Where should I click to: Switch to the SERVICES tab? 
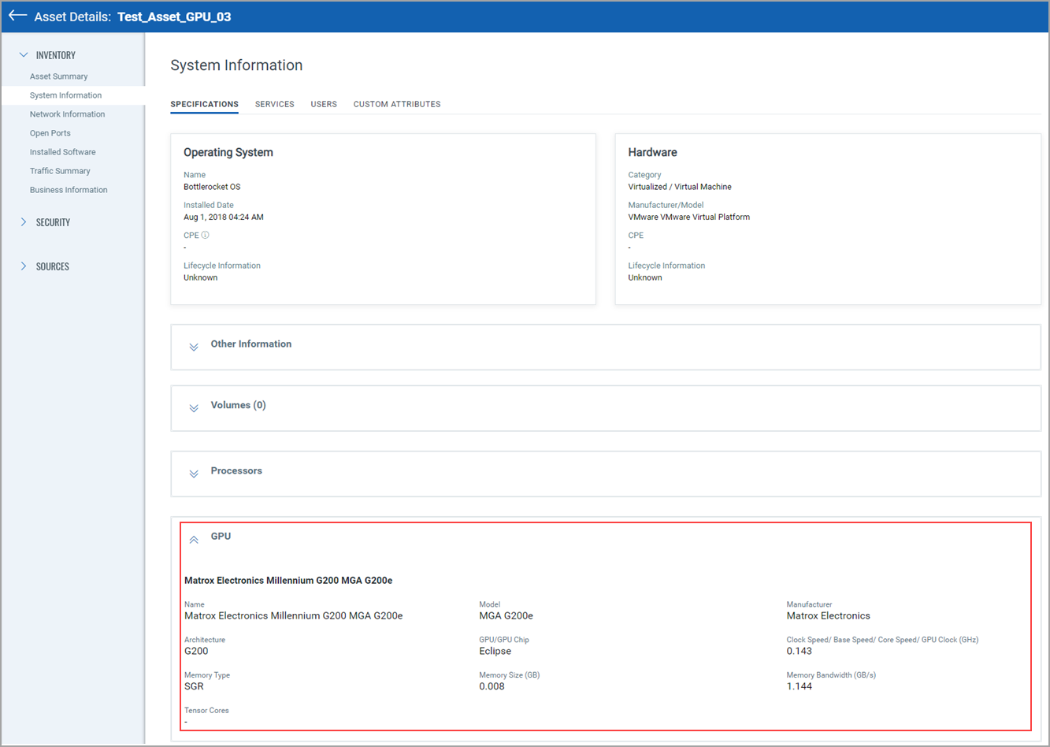point(275,104)
